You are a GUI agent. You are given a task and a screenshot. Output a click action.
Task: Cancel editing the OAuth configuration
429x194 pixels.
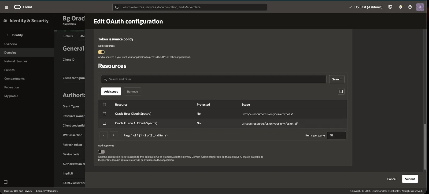[x=392, y=179]
